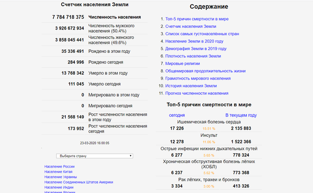Open 'Население России' link

tap(59, 167)
